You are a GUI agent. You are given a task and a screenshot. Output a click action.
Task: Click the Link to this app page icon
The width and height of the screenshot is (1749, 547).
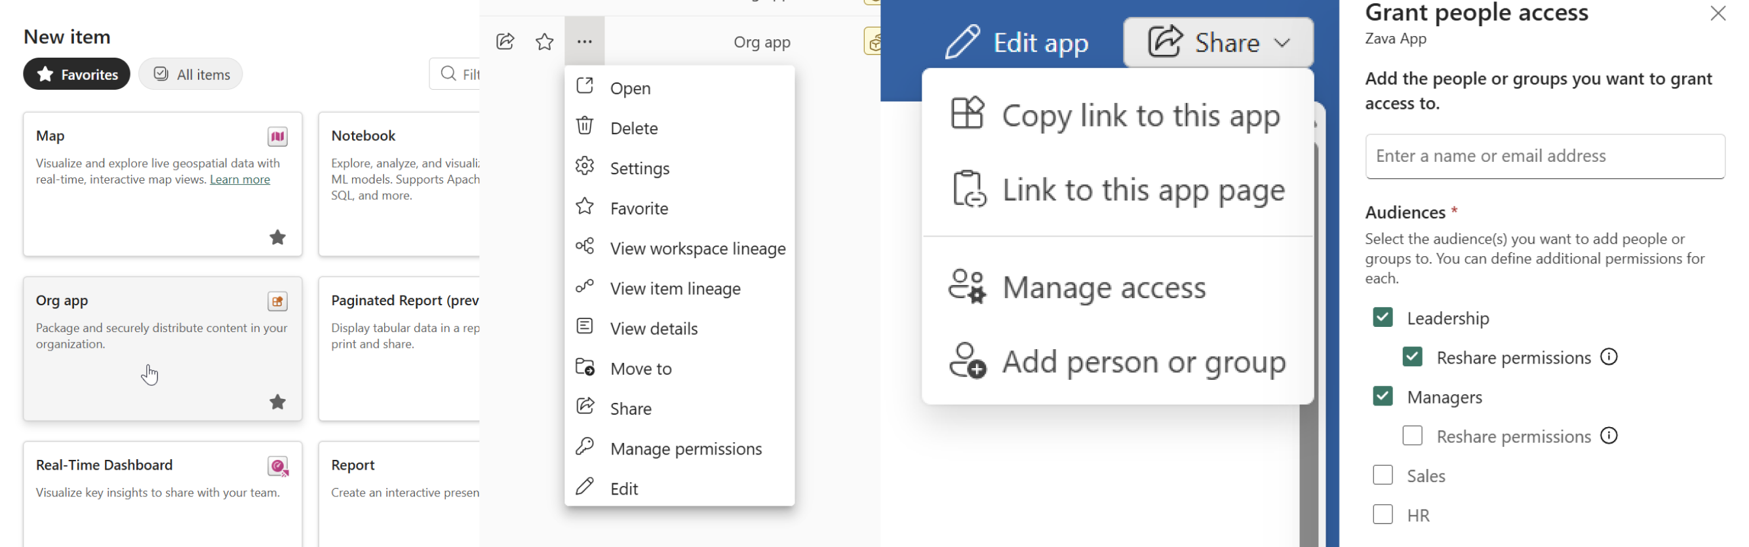pyautogui.click(x=968, y=189)
